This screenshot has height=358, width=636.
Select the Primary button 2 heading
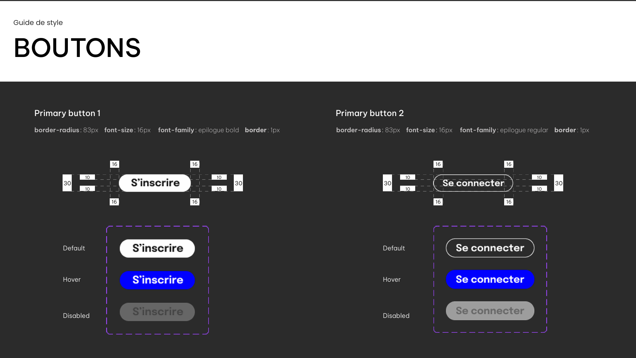point(370,113)
